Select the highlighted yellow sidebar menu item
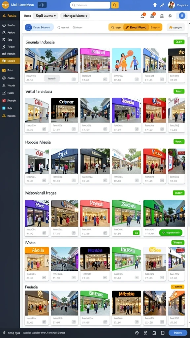 pyautogui.click(x=10, y=61)
